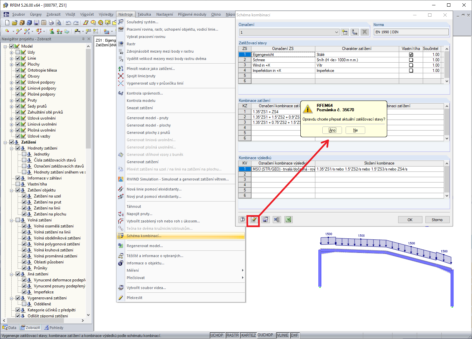Decline overwrite with the Ne button
Viewport: 472px width, 339px height.
click(355, 130)
